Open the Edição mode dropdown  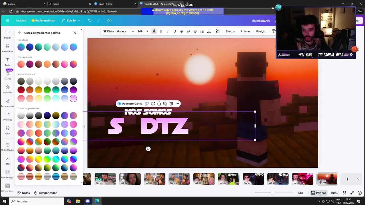tap(71, 20)
